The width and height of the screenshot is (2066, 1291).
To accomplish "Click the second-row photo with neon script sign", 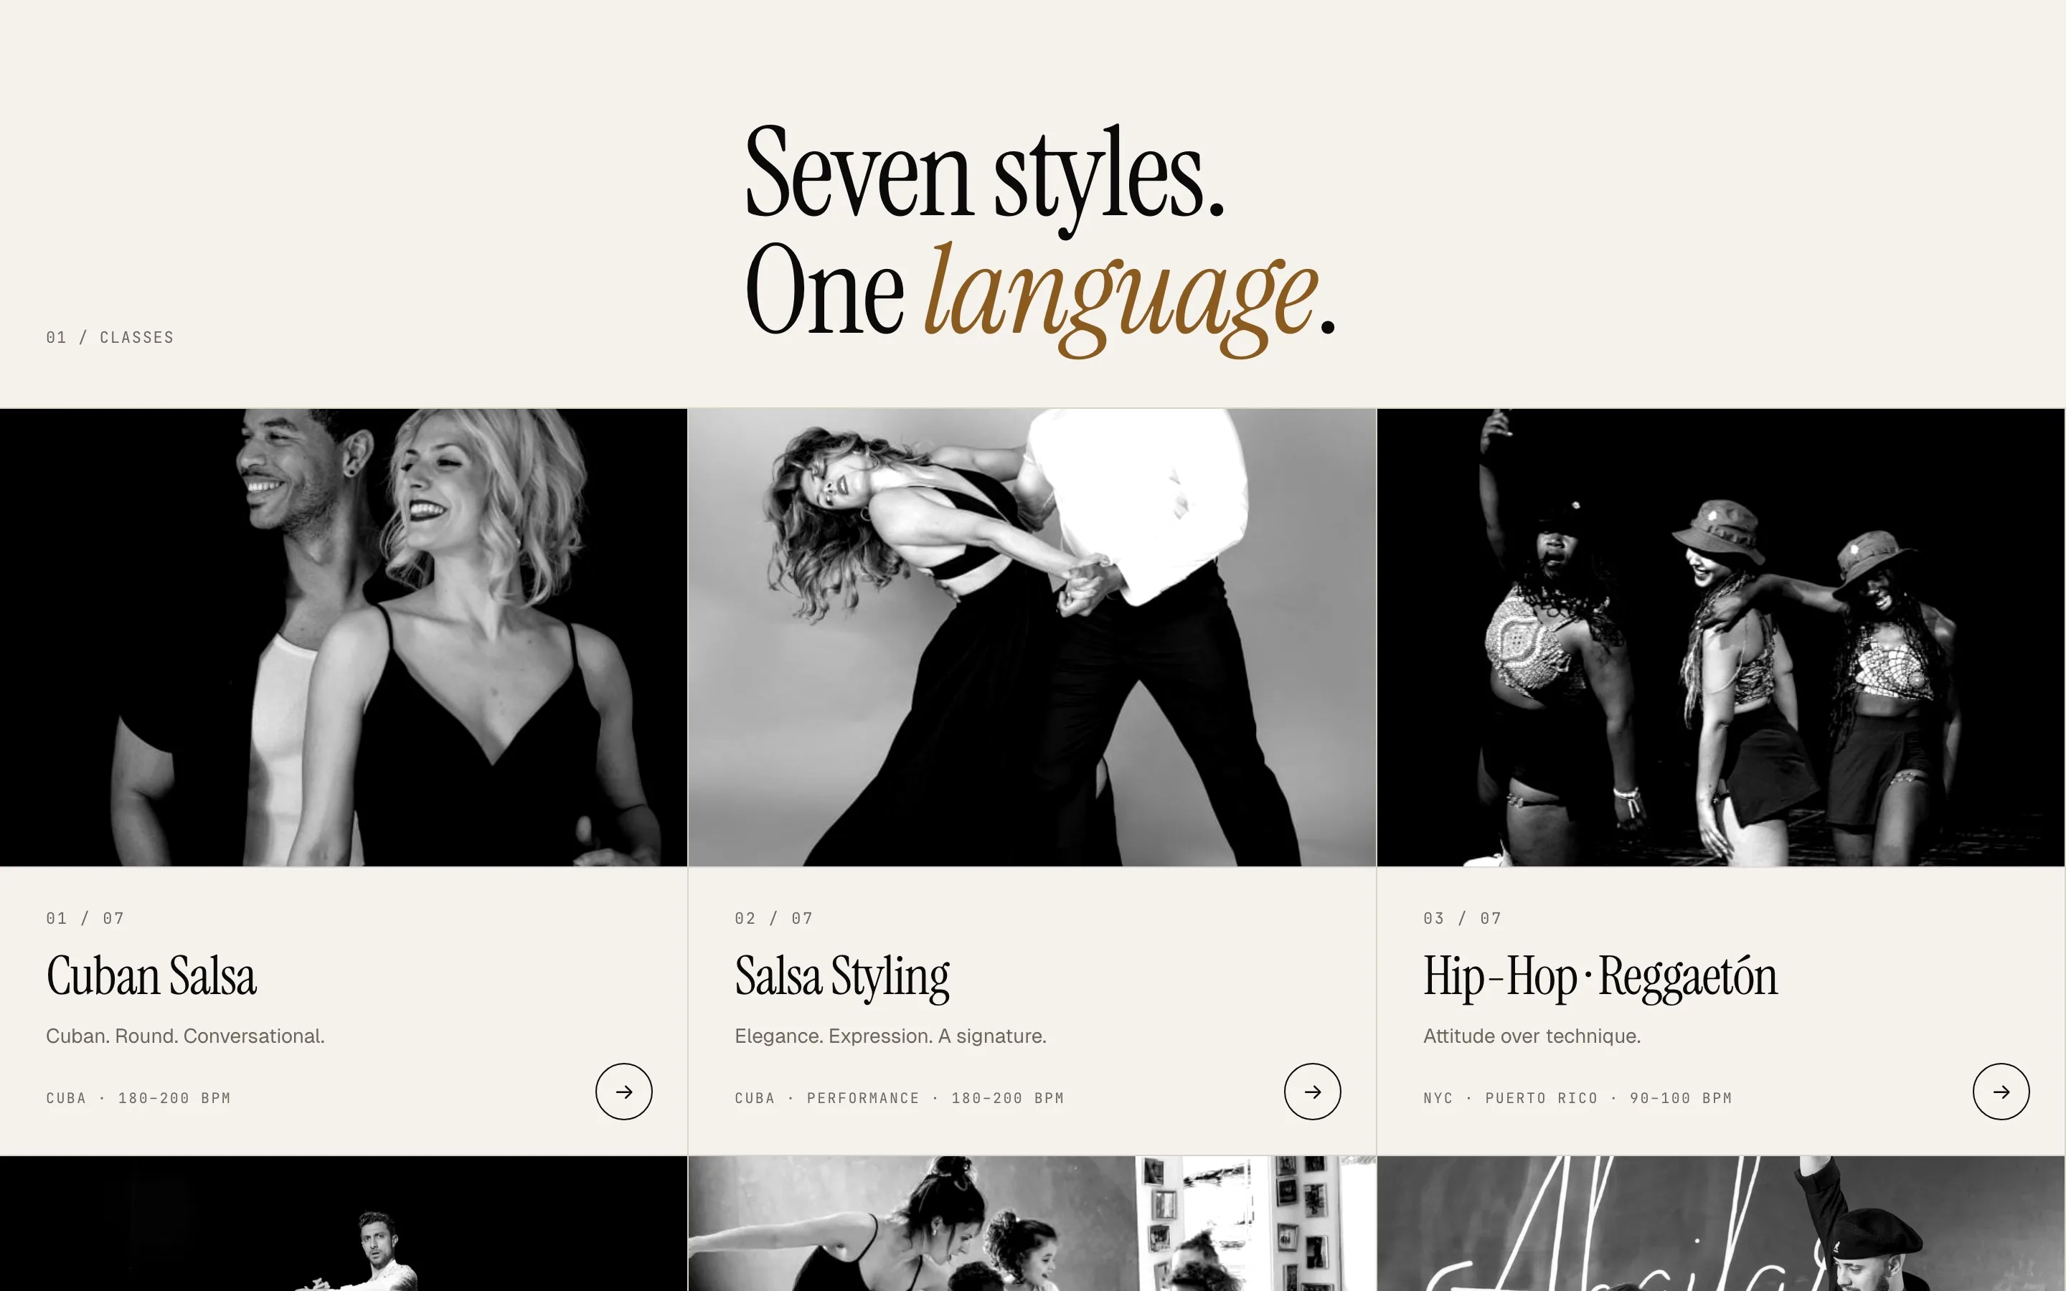I will (1721, 1224).
